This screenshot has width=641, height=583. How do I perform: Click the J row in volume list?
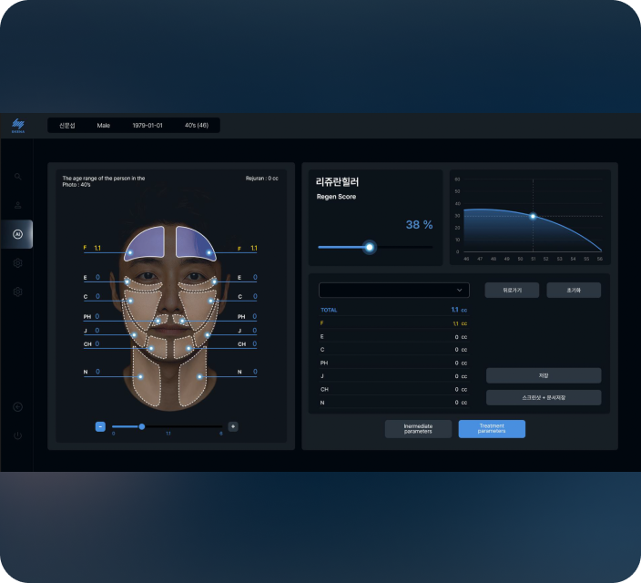[x=394, y=376]
